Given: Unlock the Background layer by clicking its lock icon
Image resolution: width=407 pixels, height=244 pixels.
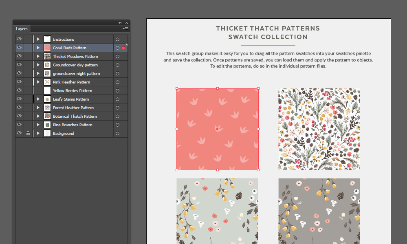Looking at the screenshot, I should (x=27, y=133).
